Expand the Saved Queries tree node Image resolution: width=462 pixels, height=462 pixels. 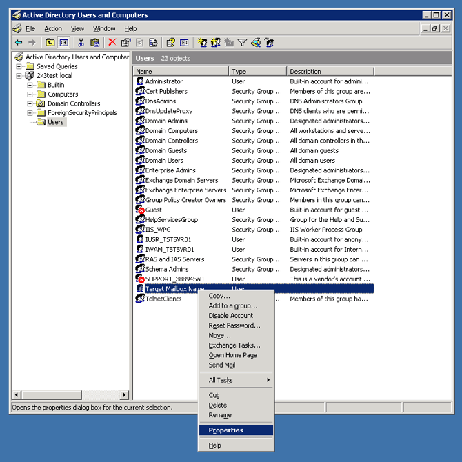pyautogui.click(x=19, y=67)
